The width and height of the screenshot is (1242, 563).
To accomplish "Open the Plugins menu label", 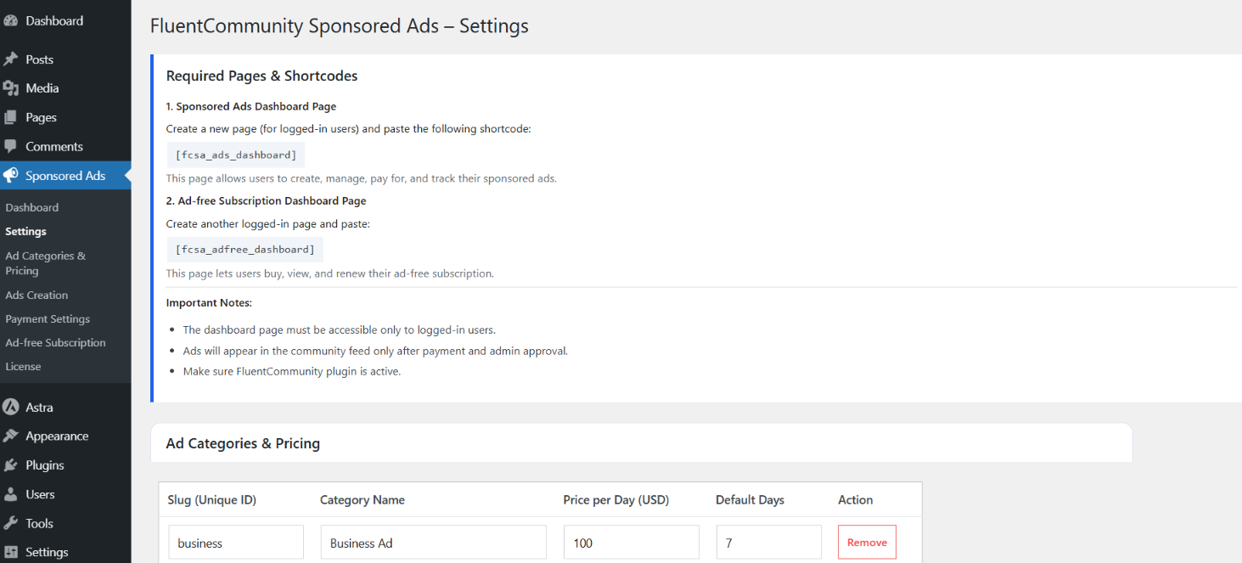I will [x=45, y=465].
